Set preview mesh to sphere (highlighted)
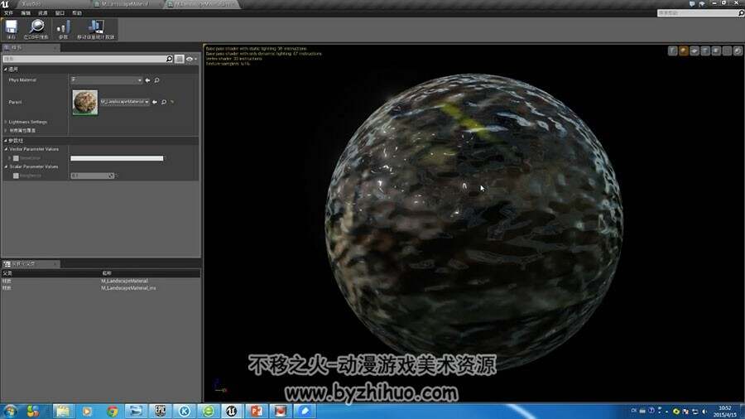The image size is (745, 419). [x=683, y=51]
